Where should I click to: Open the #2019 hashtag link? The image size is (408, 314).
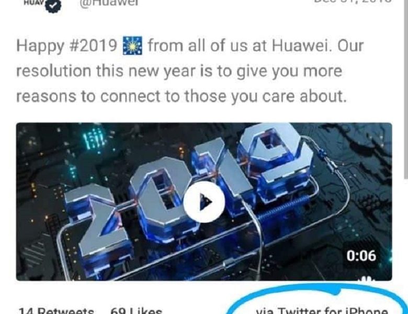click(93, 46)
